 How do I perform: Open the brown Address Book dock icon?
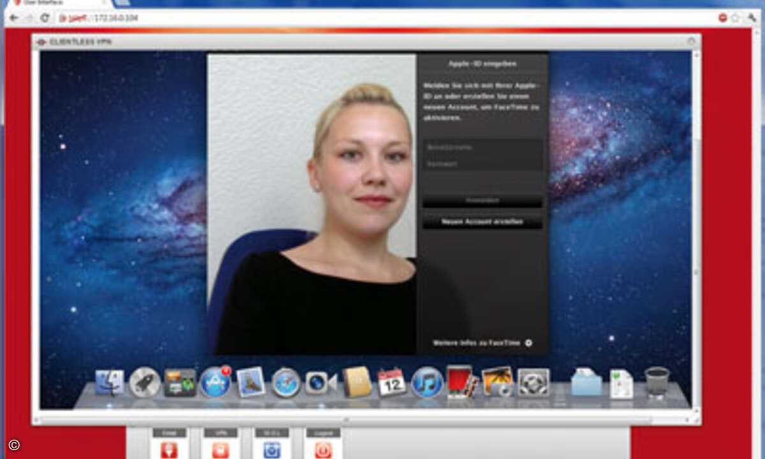pyautogui.click(x=356, y=382)
